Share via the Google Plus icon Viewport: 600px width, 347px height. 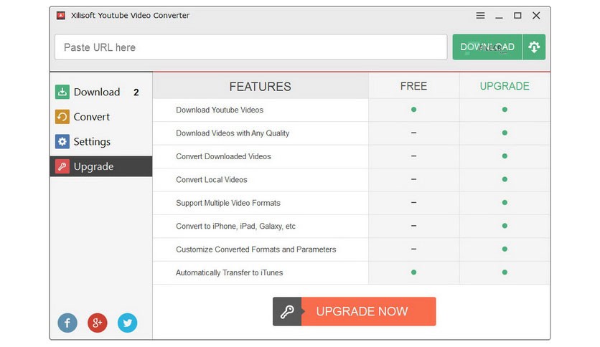97,323
